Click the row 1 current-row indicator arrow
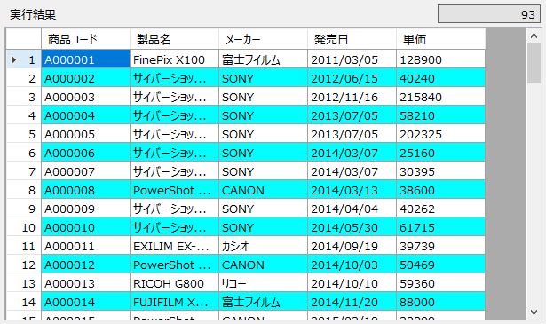Viewport: 546px width, 324px height. click(13, 59)
